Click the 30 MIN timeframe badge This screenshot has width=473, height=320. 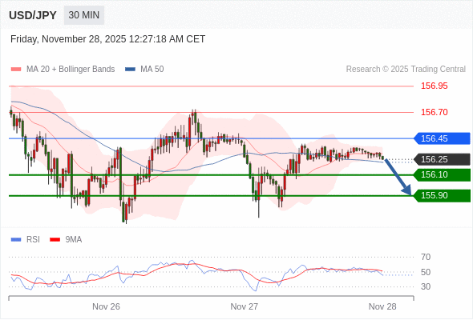click(x=84, y=15)
